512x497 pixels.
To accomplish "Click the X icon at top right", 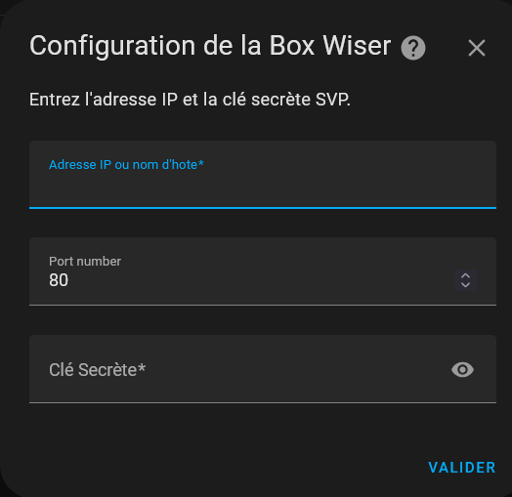I will (477, 48).
